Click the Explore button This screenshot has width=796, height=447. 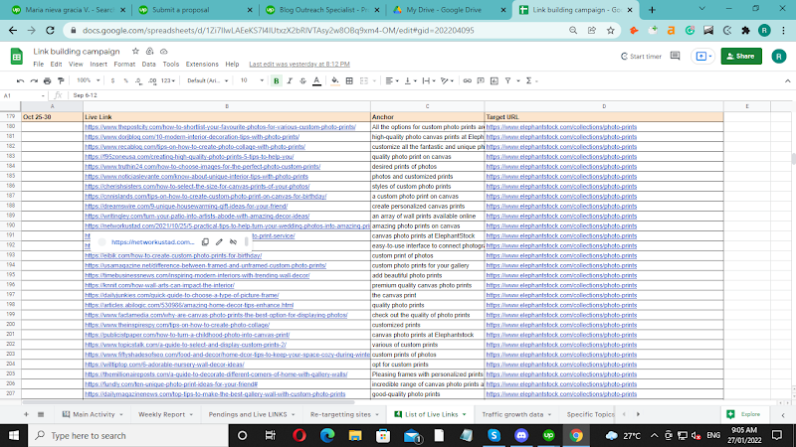click(743, 414)
